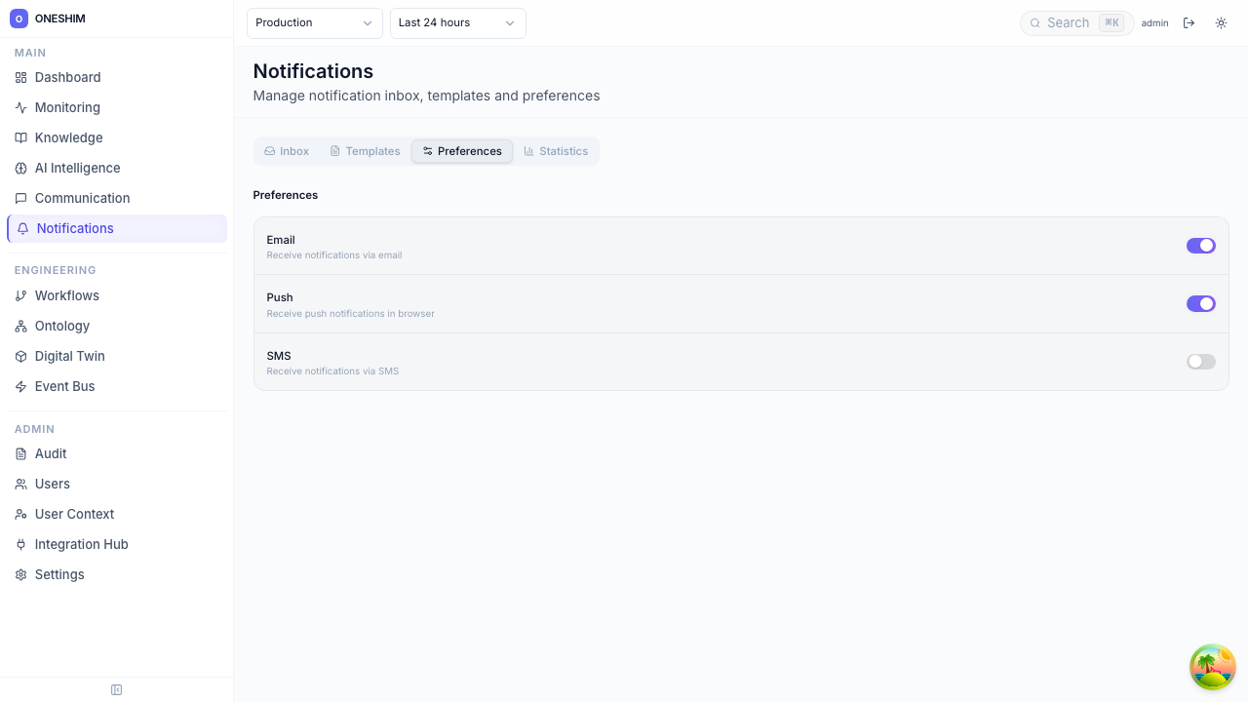1248x702 pixels.
Task: Turn off Push notifications switch
Action: click(1200, 304)
